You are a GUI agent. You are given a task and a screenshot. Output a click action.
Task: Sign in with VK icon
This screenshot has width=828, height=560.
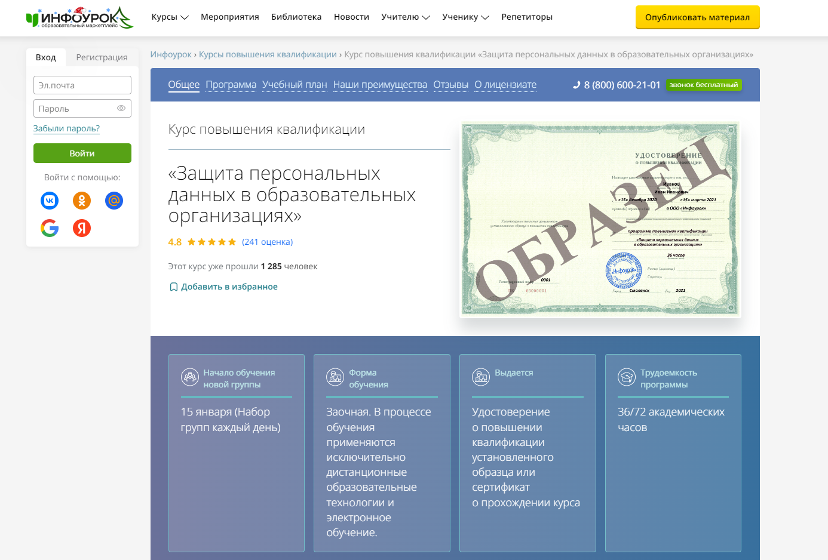click(x=50, y=201)
